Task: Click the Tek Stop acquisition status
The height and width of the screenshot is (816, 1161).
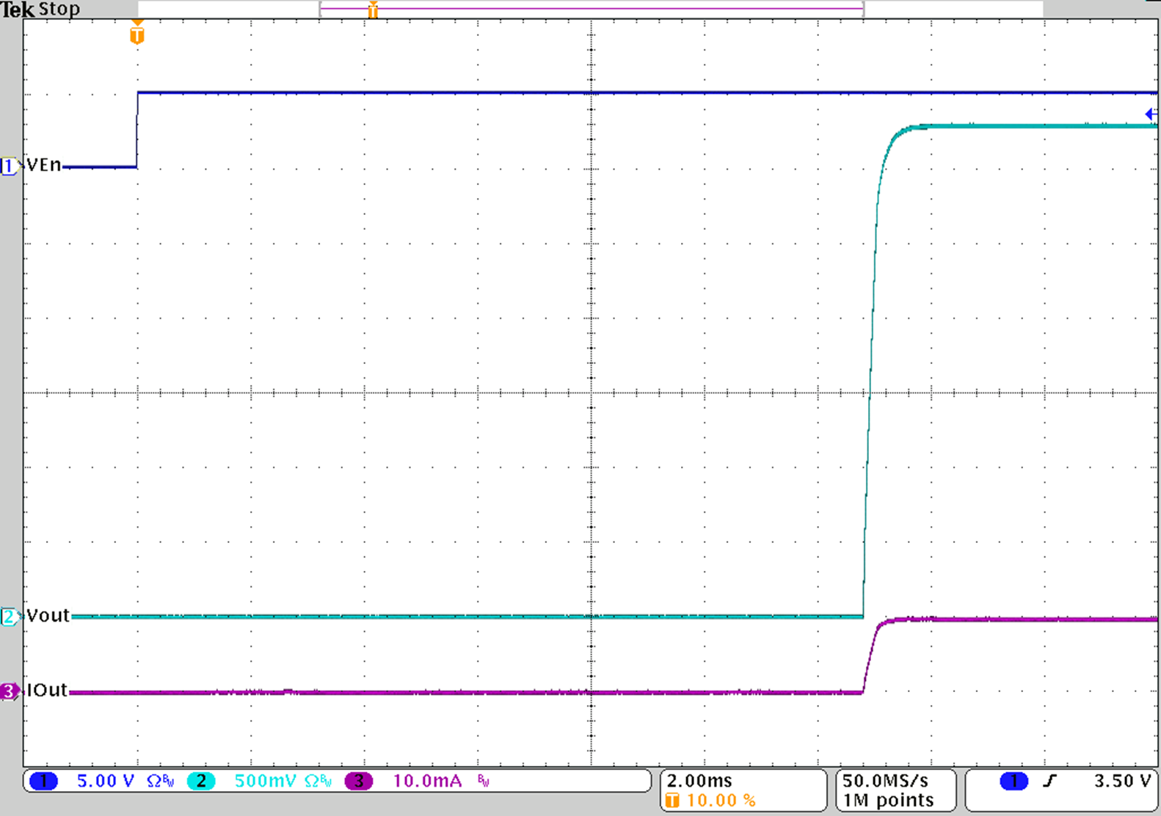Action: pyautogui.click(x=40, y=10)
